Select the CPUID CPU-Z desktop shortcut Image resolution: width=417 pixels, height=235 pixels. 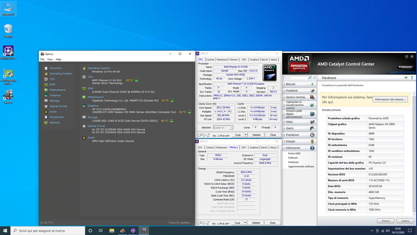point(8,53)
